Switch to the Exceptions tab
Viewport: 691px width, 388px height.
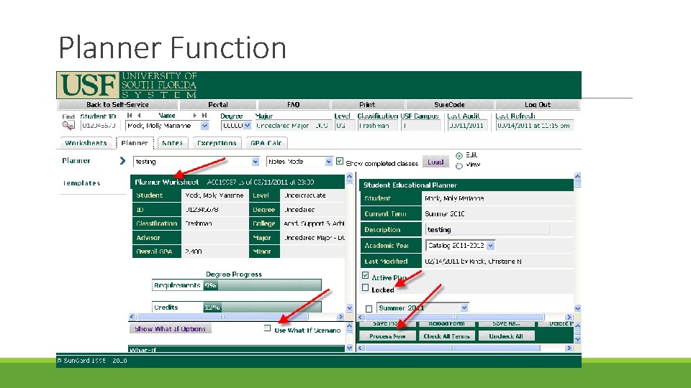point(217,143)
